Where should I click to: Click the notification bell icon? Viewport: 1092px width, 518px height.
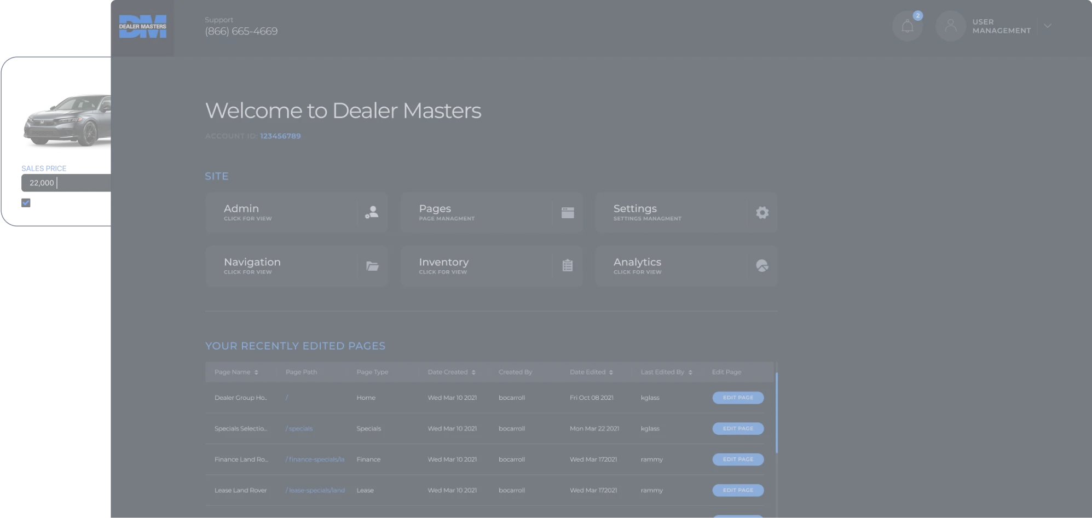tap(907, 26)
